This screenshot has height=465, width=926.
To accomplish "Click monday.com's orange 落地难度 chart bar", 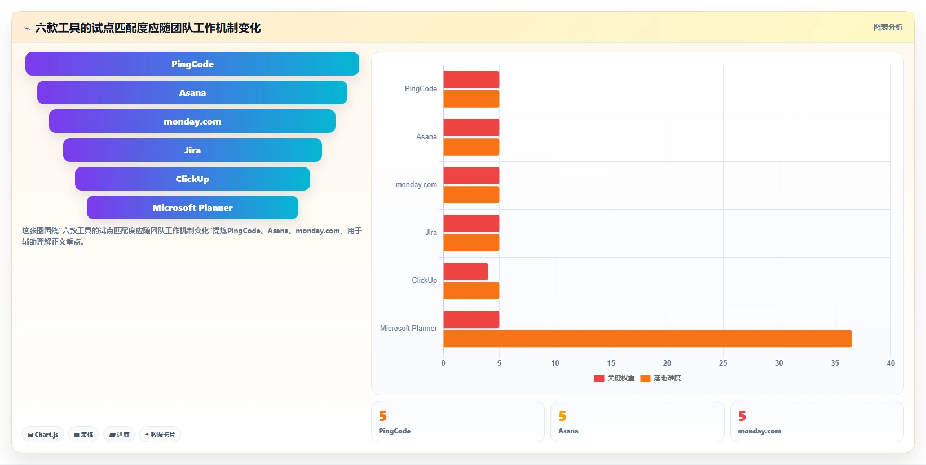I will click(x=471, y=194).
